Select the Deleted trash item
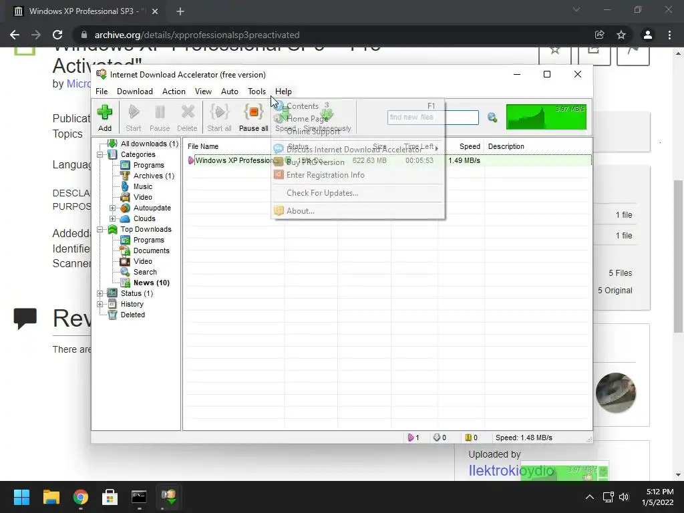This screenshot has height=513, width=684. [132, 315]
